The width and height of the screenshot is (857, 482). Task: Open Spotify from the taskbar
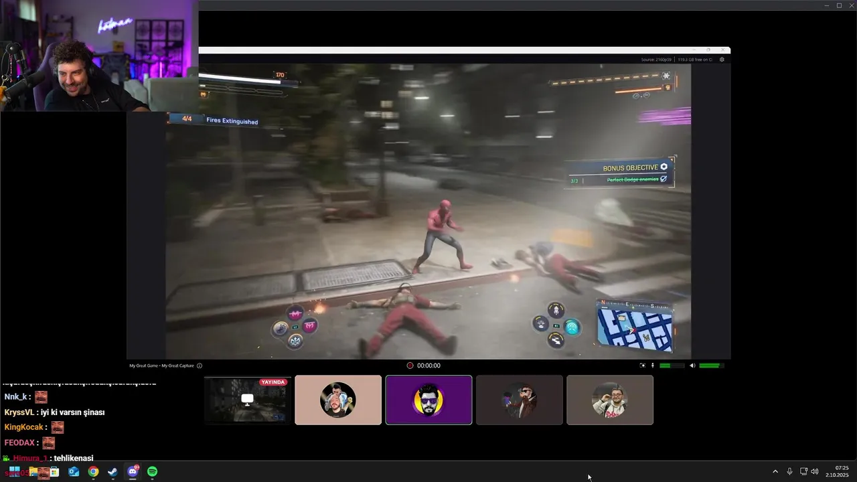coord(152,472)
